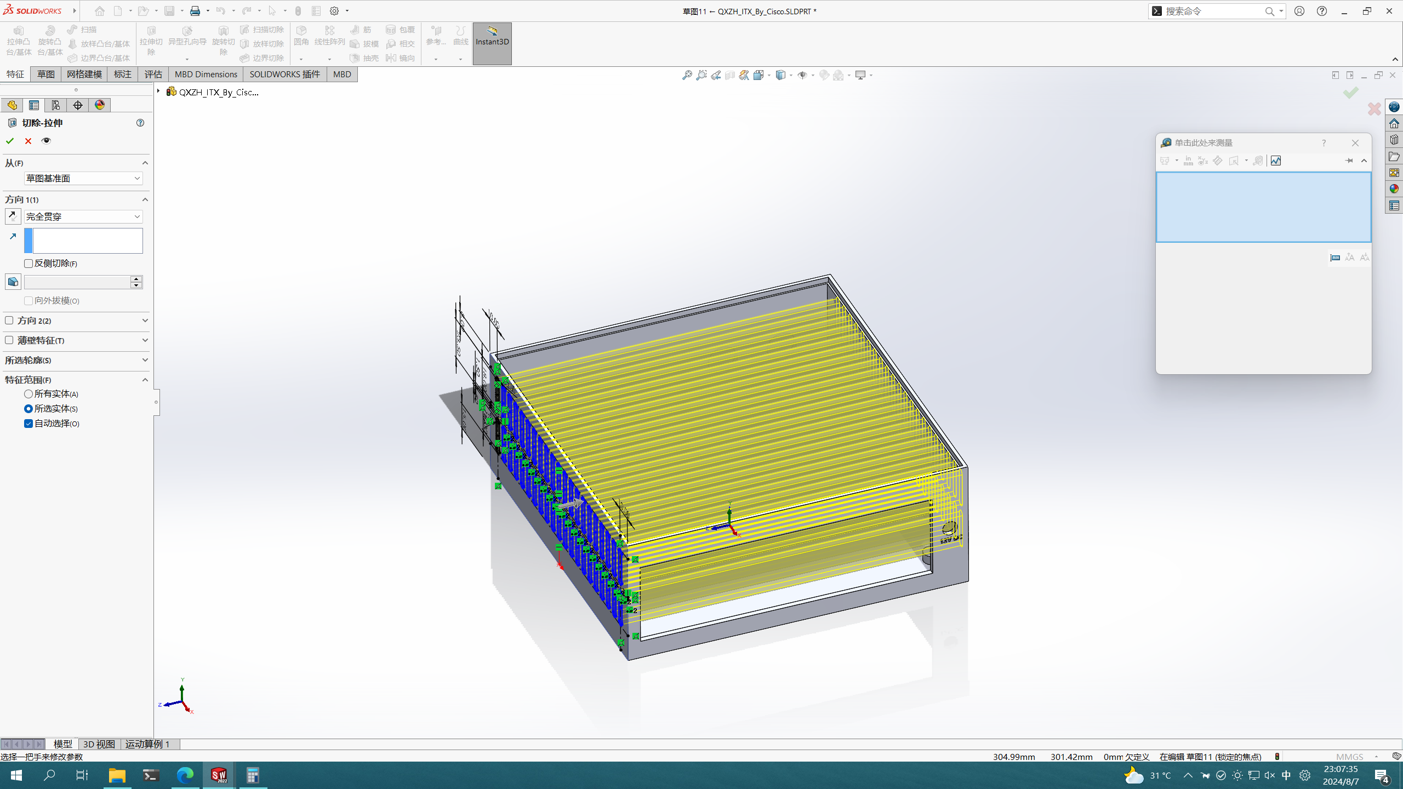Click green checkmark to accept cut-extrude

tap(10, 141)
